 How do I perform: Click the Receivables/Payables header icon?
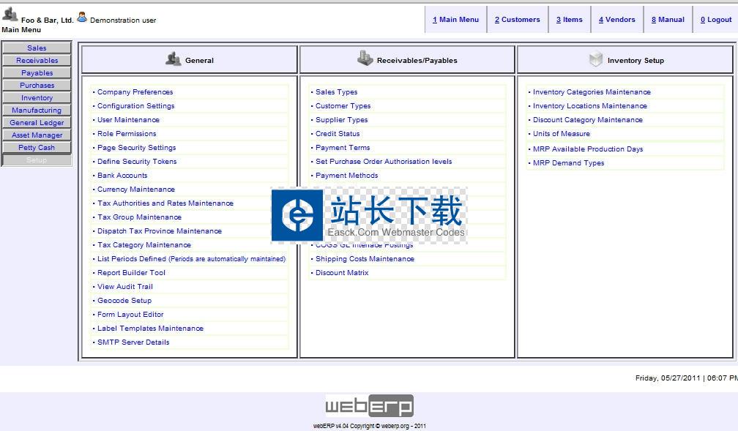[365, 59]
